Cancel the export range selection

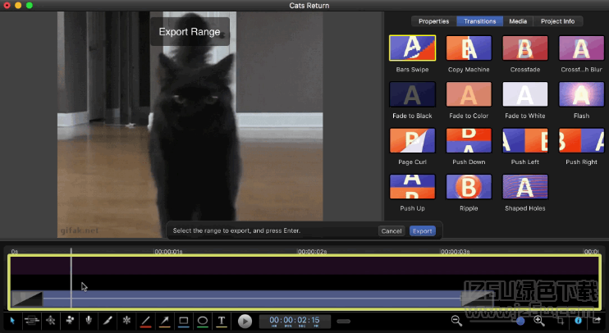(391, 231)
